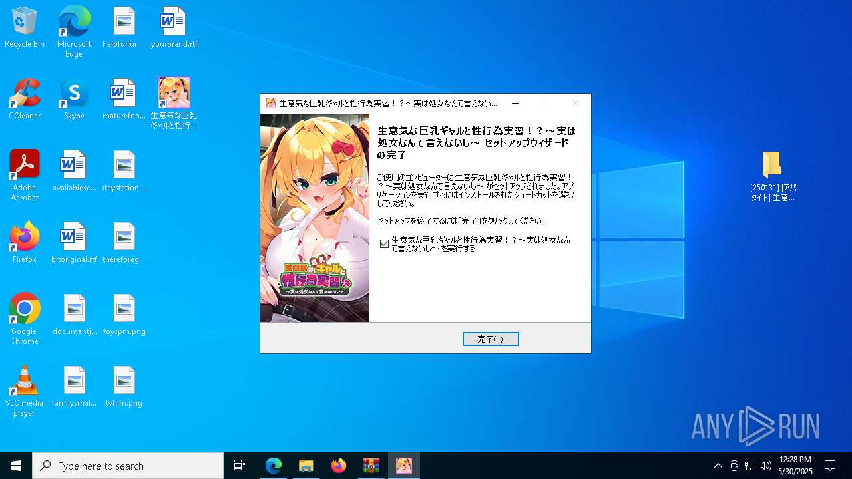Screen dimensions: 852x479
Task: Open Firefox from the taskbar
Action: click(x=339, y=466)
